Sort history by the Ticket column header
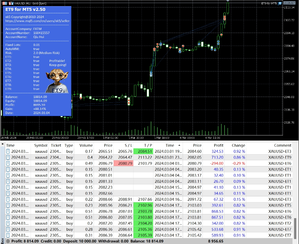This screenshot has width=299, height=244. pos(56,145)
